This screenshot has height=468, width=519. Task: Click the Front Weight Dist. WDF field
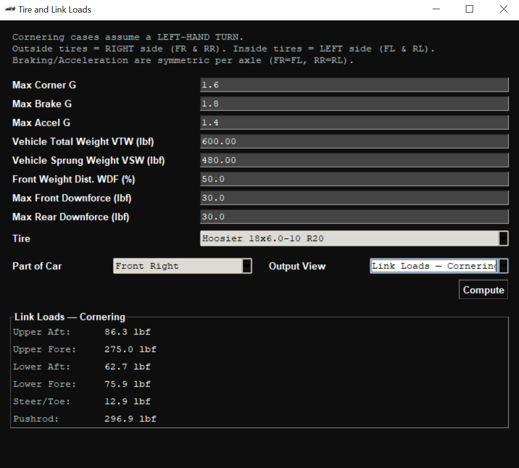[354, 179]
